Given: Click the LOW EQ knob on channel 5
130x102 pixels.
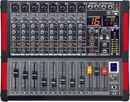Looking at the screenshot, I should 52,38.
